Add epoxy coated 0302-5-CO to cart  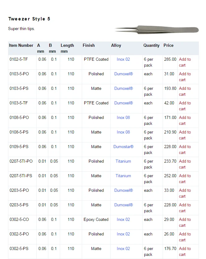185,222
